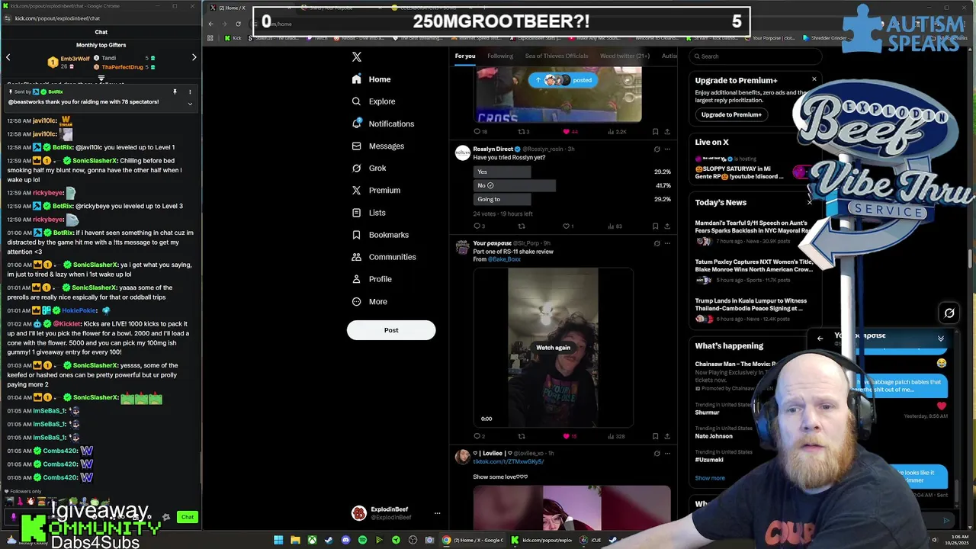Switch to Weed twitter tab
Viewport: 976px width, 549px height.
point(625,56)
